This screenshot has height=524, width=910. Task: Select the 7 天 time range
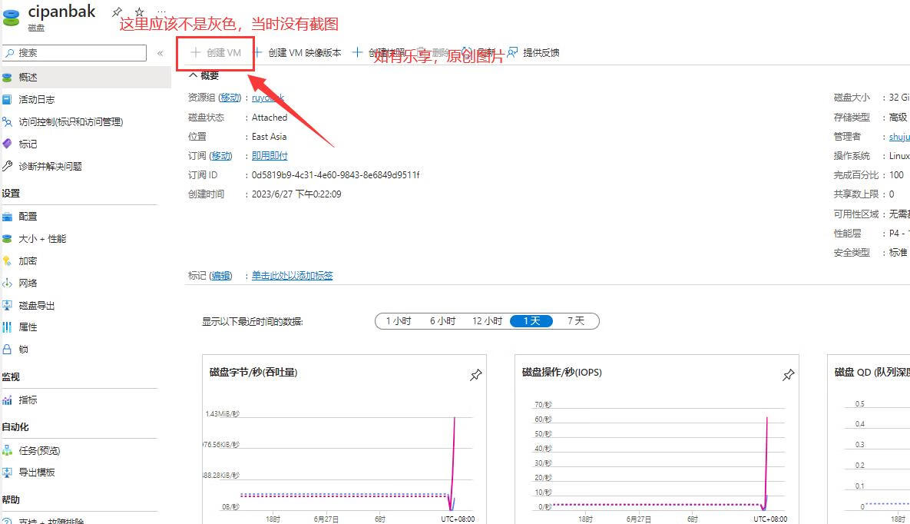pyautogui.click(x=576, y=320)
